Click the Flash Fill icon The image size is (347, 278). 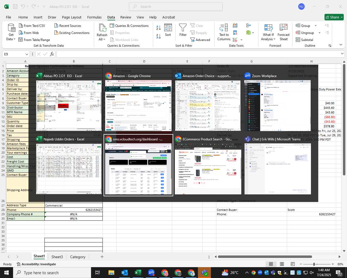coord(235,26)
